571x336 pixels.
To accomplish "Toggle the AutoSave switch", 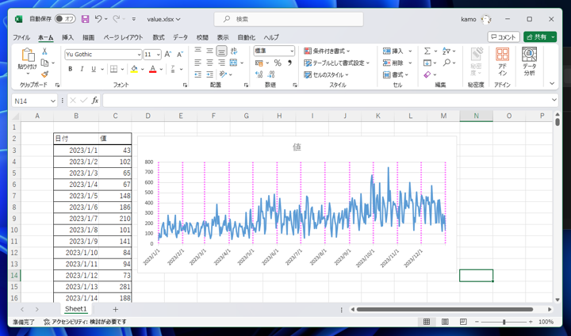I will (65, 19).
